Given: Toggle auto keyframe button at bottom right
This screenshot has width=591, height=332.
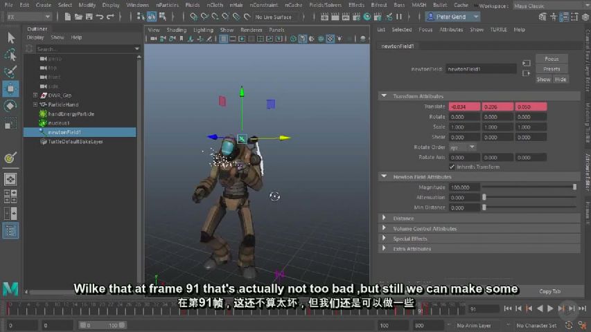Looking at the screenshot, I should (x=569, y=325).
